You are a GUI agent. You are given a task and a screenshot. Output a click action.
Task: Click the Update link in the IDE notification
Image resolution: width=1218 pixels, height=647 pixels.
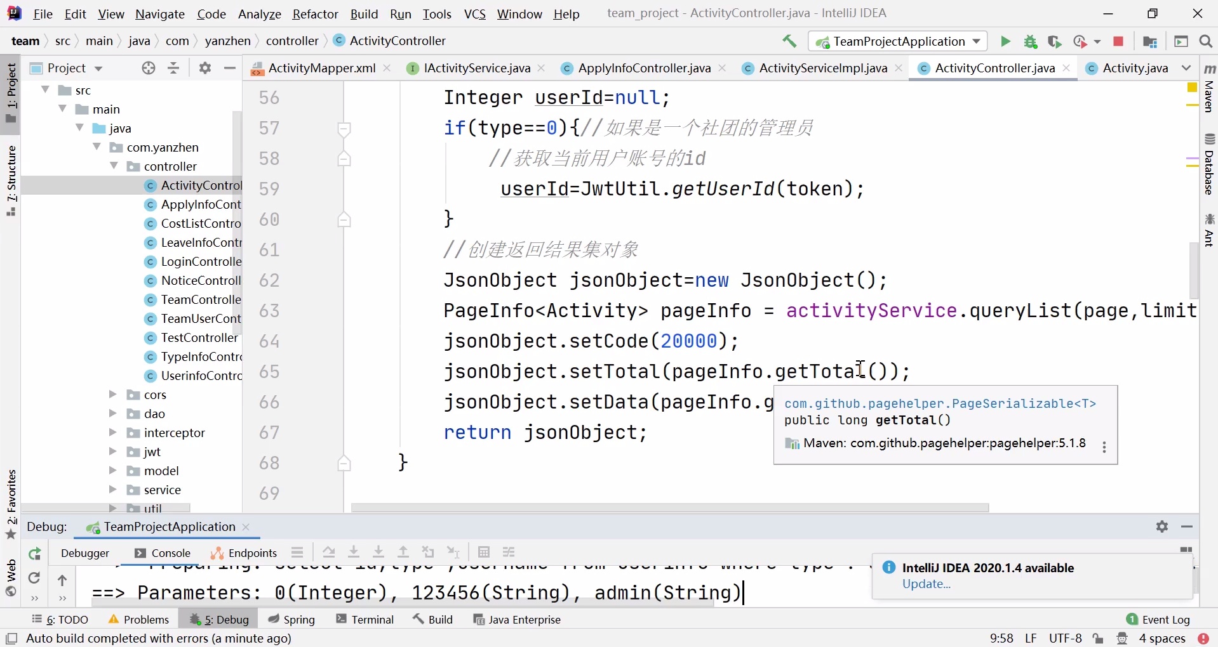(926, 585)
